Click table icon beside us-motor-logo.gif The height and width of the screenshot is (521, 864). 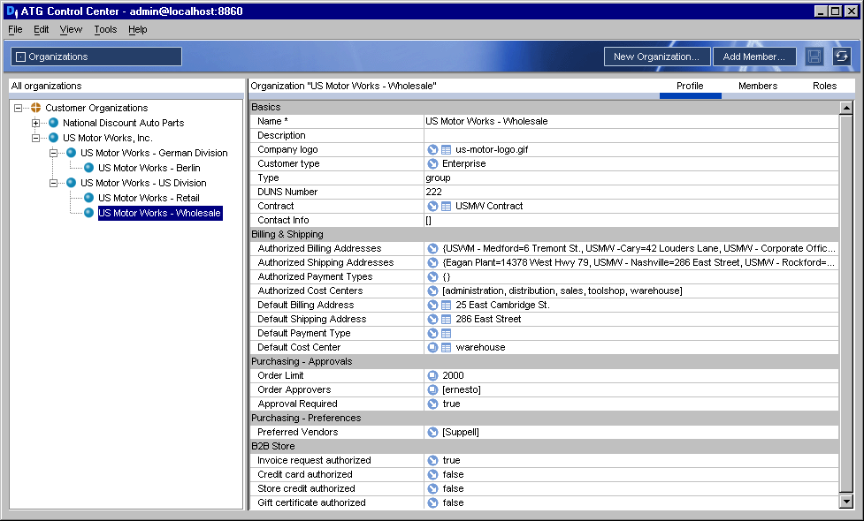(447, 149)
